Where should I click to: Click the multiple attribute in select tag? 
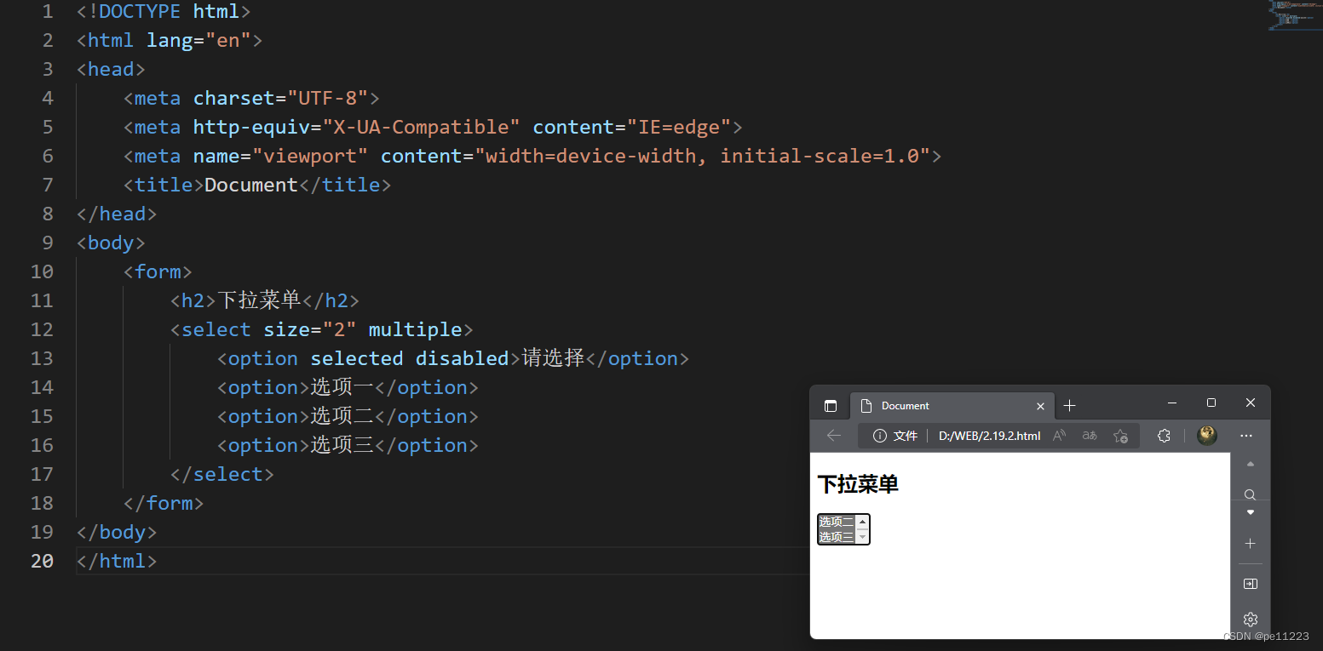[x=415, y=330]
